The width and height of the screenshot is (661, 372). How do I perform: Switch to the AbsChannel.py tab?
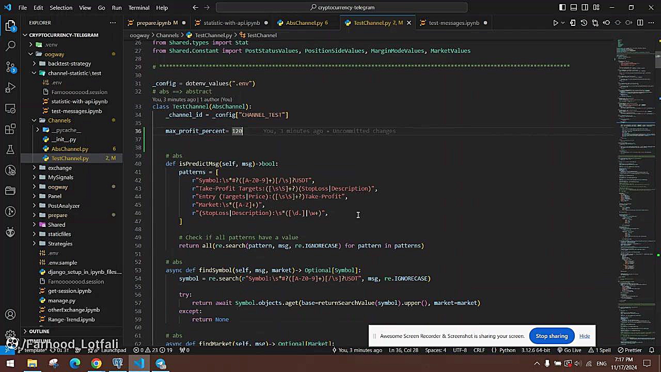click(x=307, y=23)
